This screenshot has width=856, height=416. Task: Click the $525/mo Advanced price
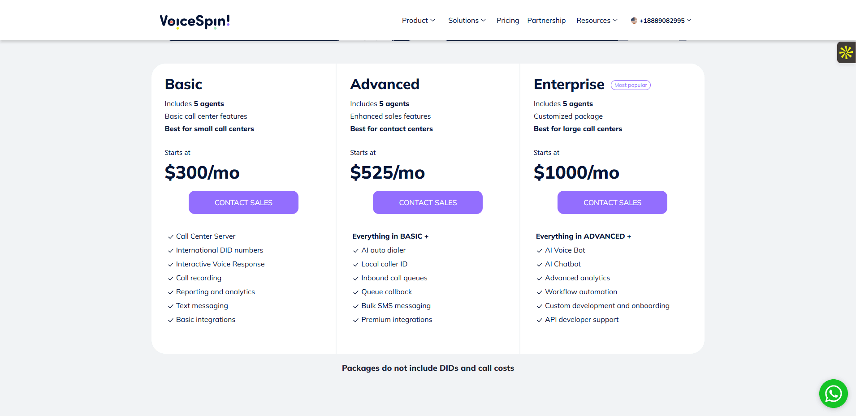pyautogui.click(x=387, y=172)
